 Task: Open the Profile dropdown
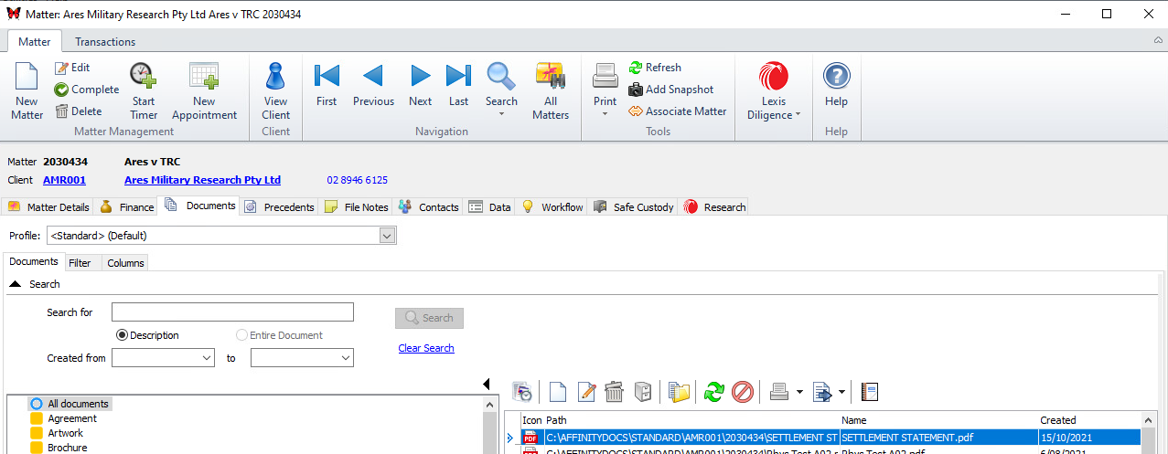[388, 236]
